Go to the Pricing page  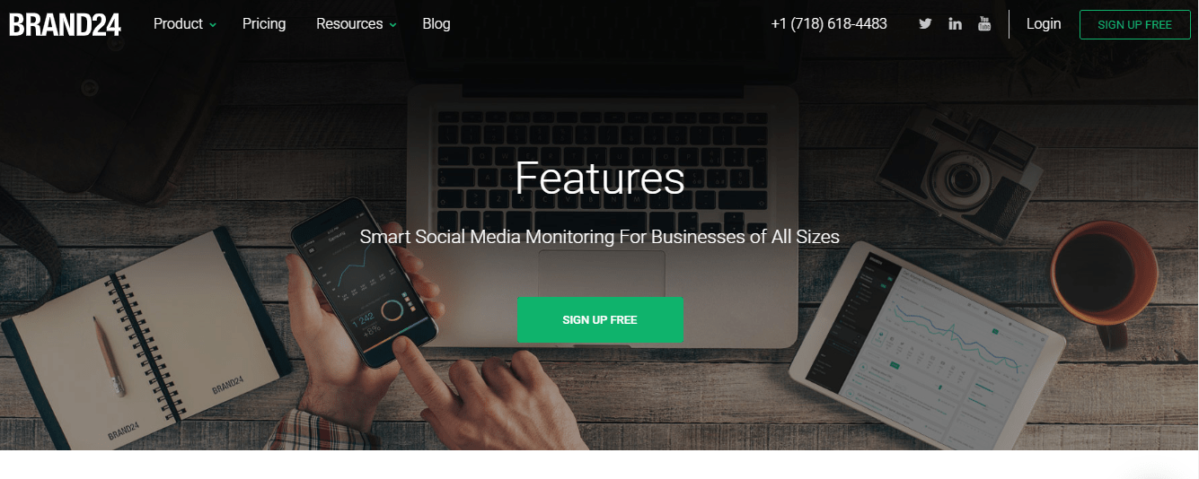click(264, 24)
